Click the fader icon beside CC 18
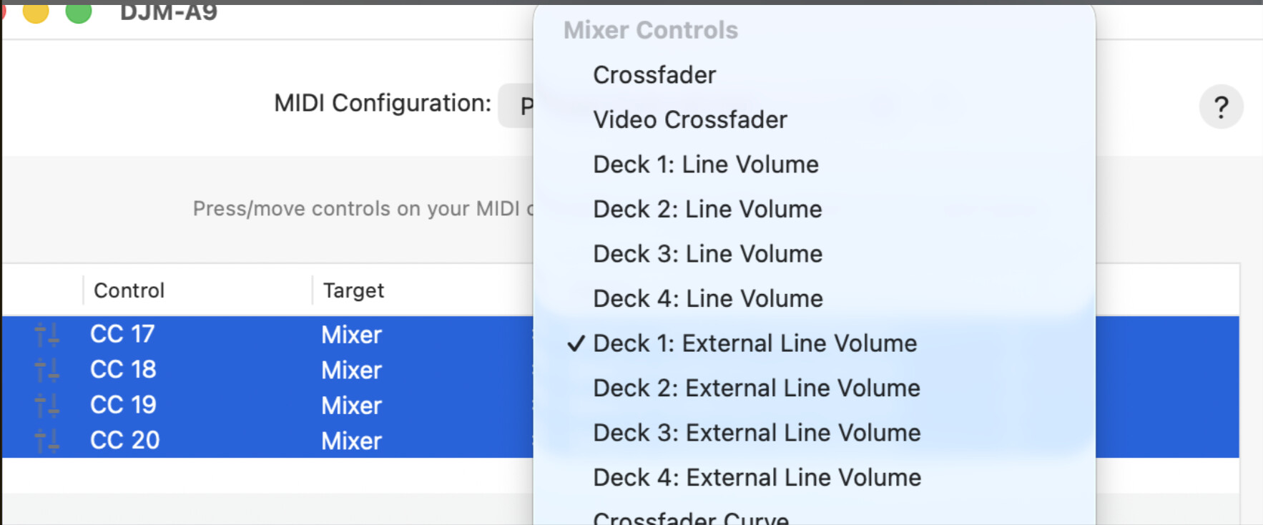The width and height of the screenshot is (1263, 525). [47, 370]
